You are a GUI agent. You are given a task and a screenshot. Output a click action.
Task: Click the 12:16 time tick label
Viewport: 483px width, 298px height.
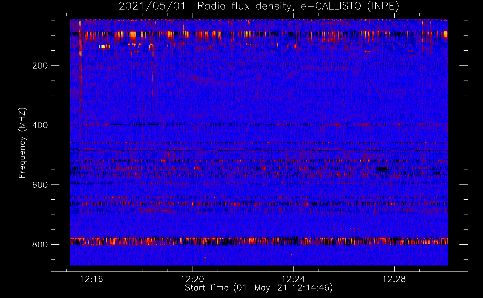point(92,279)
